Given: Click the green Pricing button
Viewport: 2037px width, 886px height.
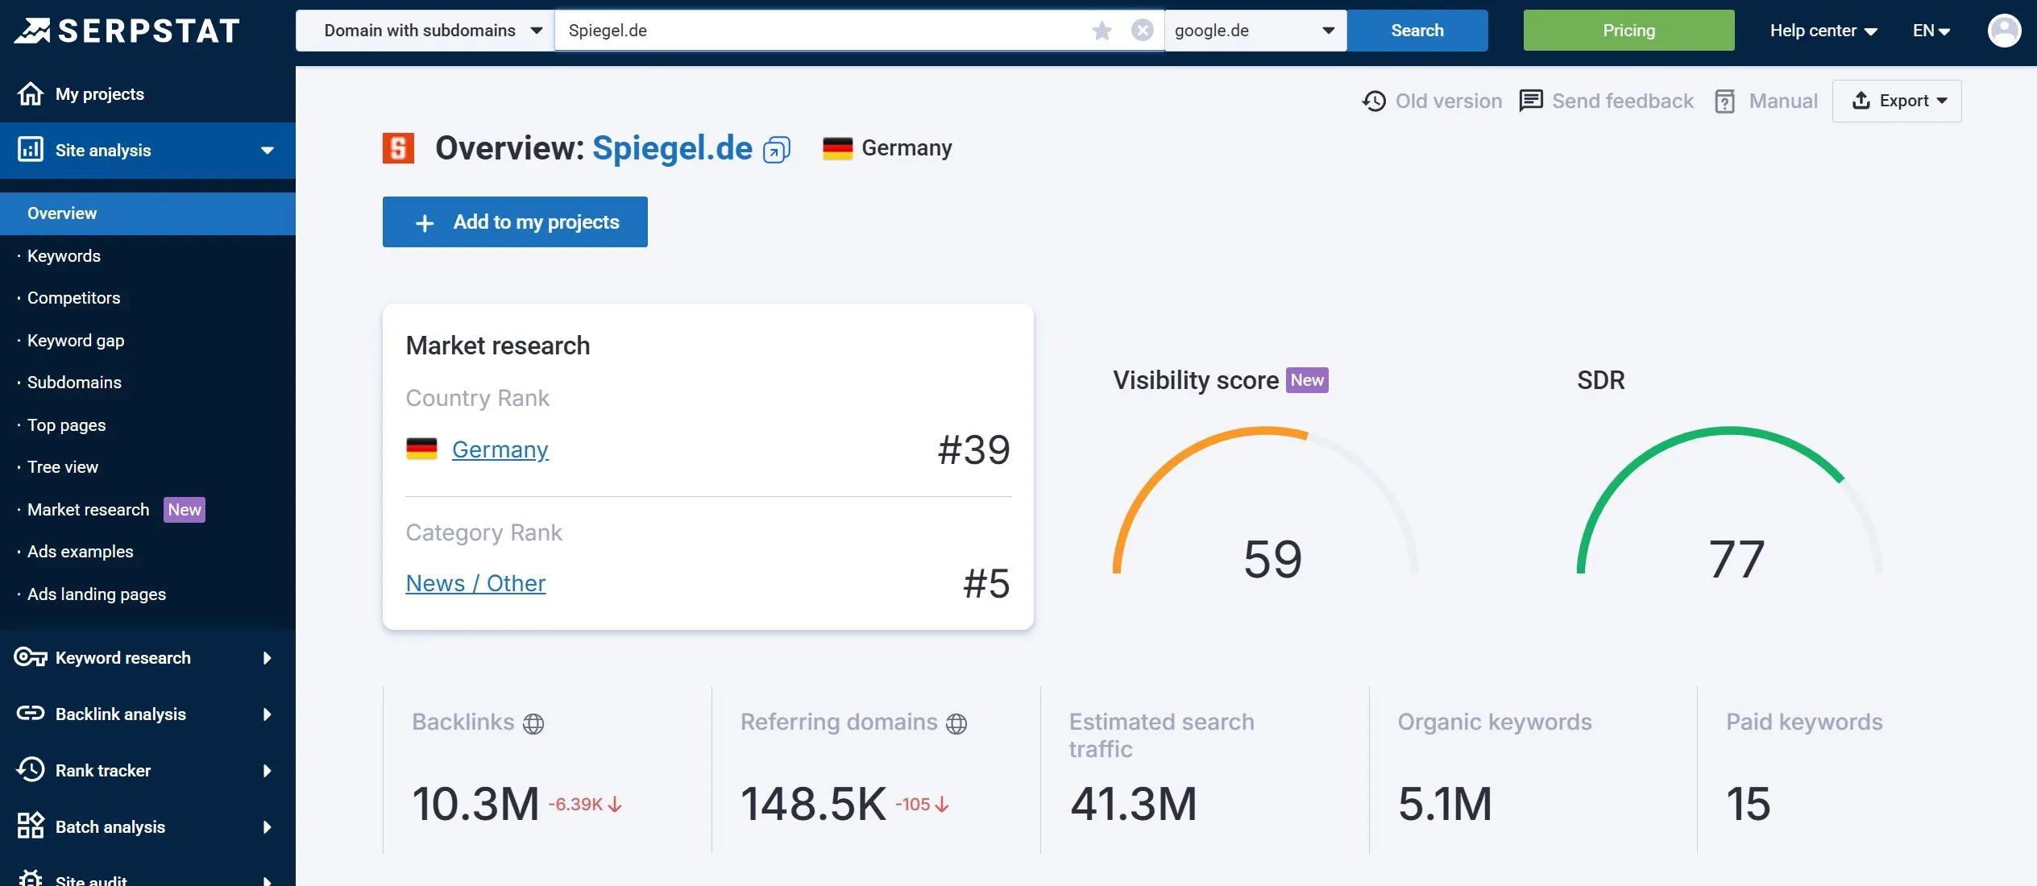Looking at the screenshot, I should click(1628, 31).
